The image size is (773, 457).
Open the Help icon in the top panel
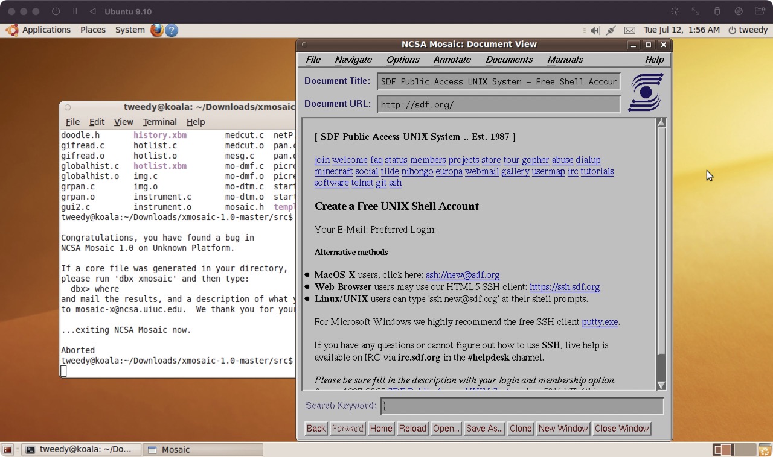pos(172,30)
